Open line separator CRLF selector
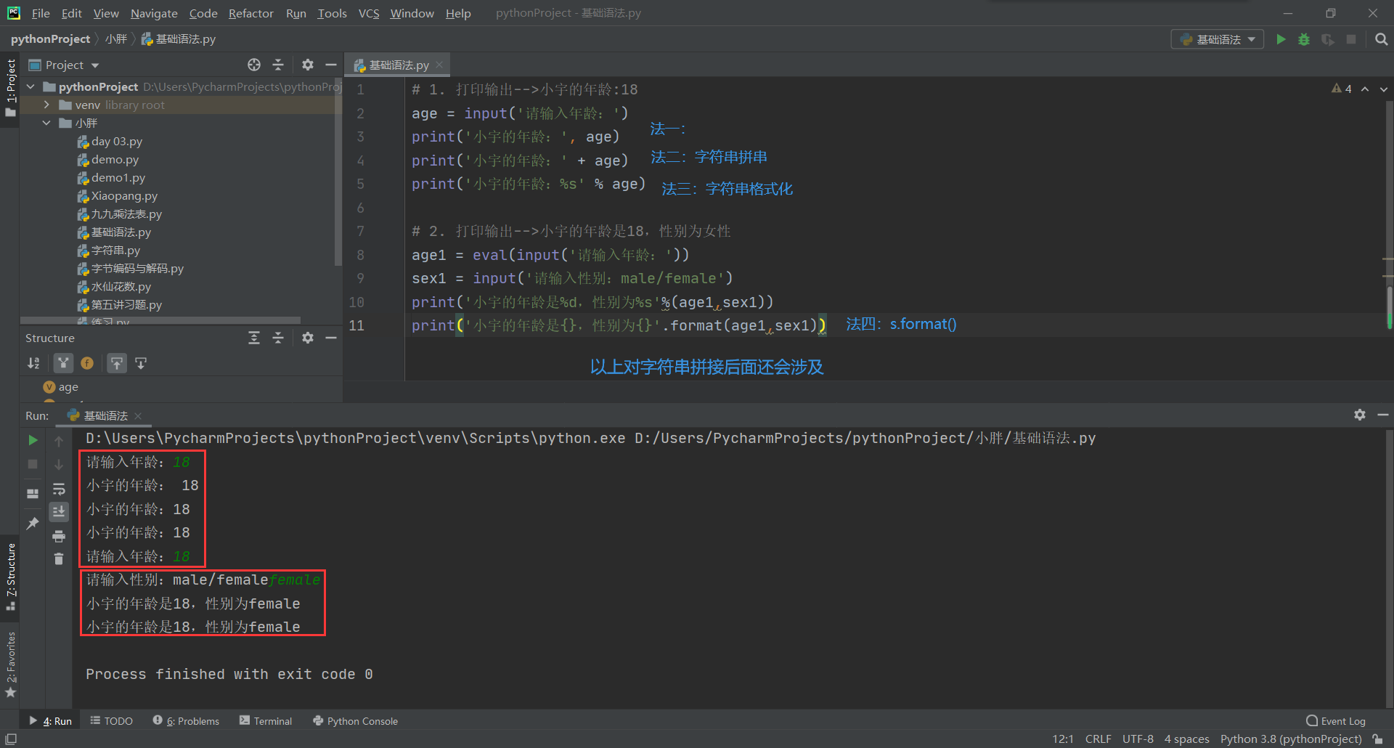The width and height of the screenshot is (1394, 748). (1098, 739)
